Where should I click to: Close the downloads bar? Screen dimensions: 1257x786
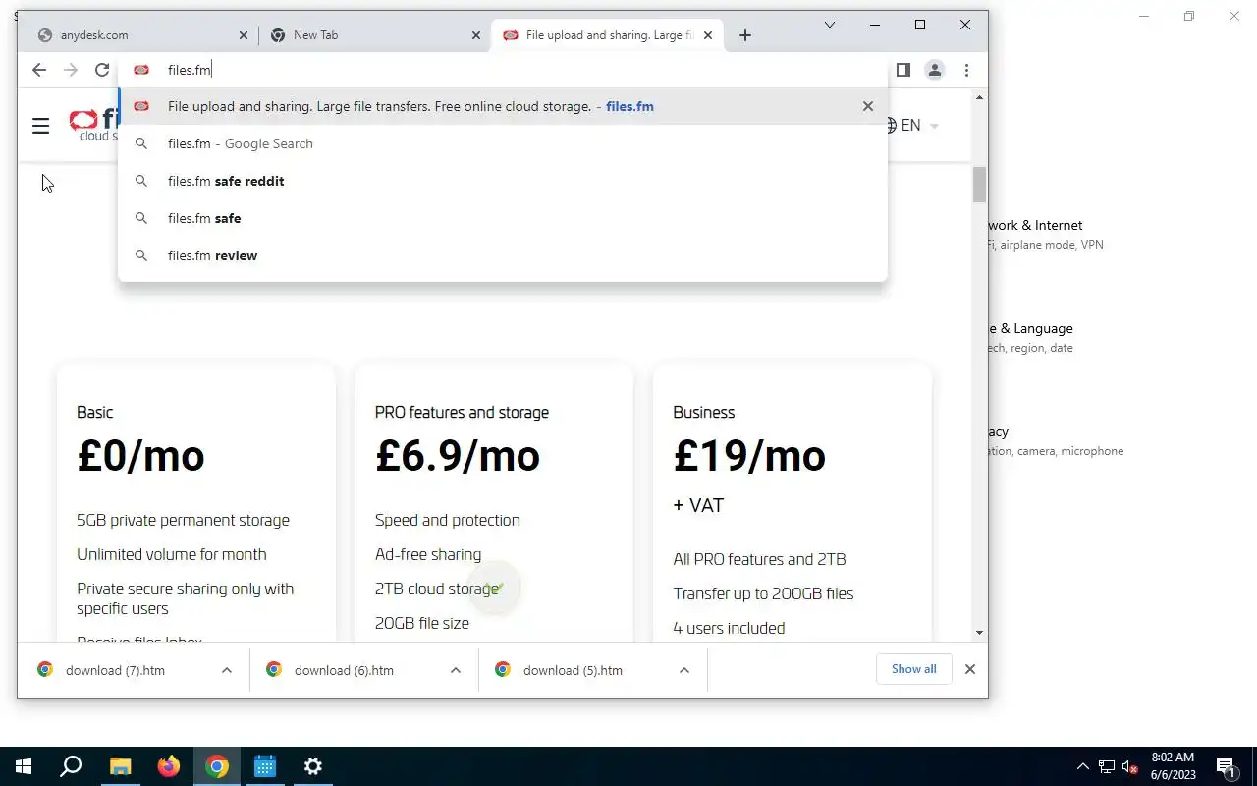point(970,669)
